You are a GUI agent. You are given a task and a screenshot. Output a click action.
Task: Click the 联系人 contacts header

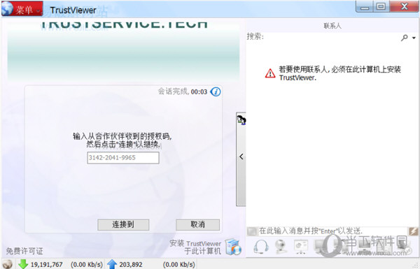[x=332, y=26]
